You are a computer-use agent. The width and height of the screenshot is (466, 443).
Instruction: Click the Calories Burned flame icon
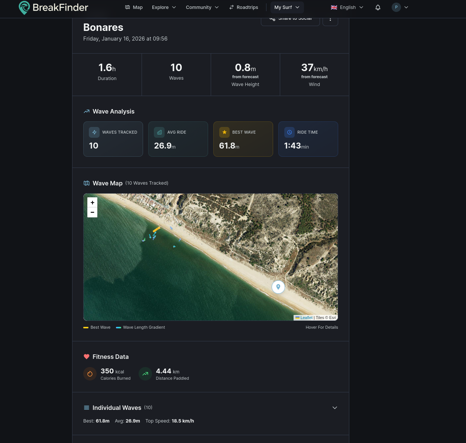tap(90, 374)
